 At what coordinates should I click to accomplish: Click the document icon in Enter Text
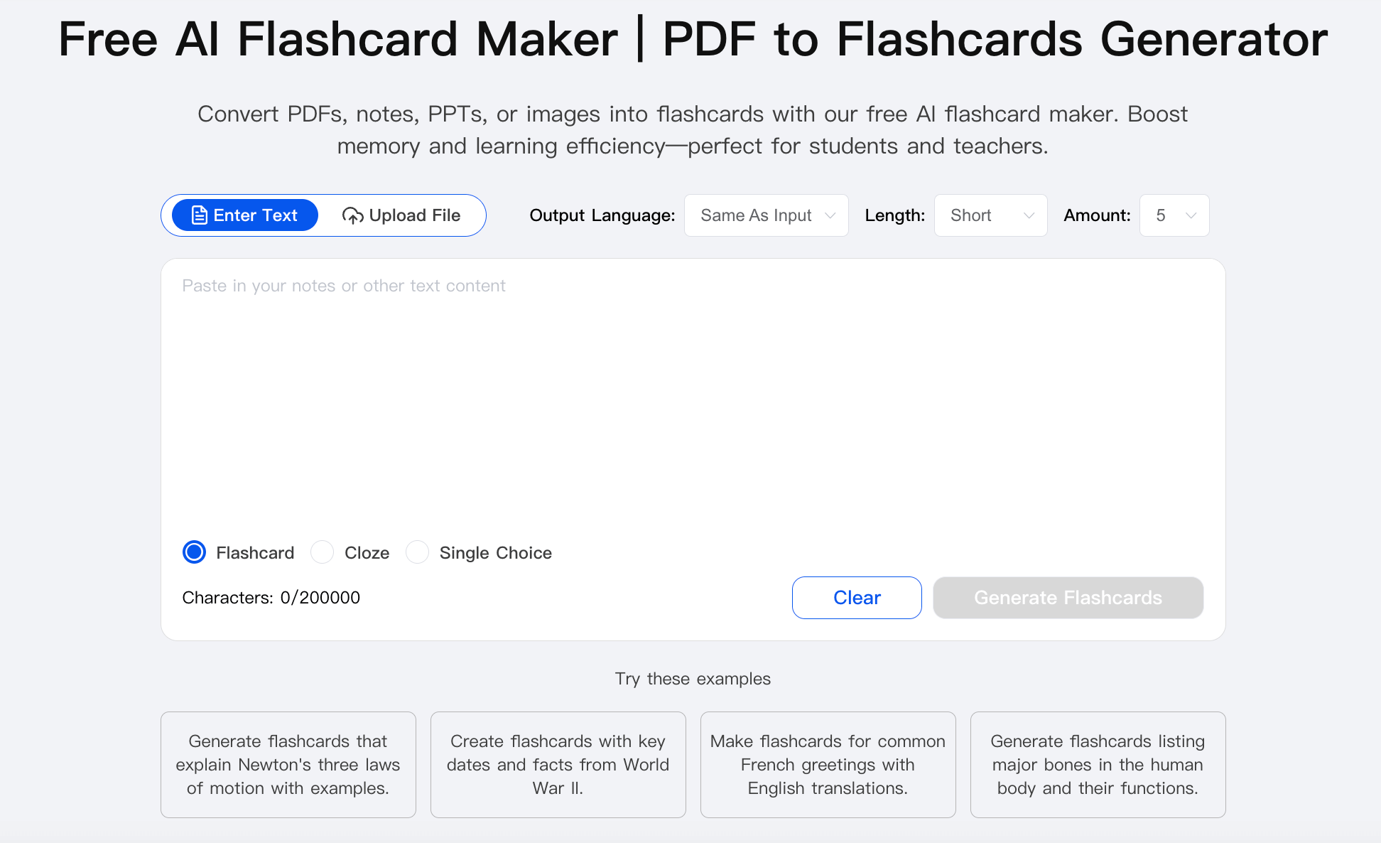(x=200, y=215)
